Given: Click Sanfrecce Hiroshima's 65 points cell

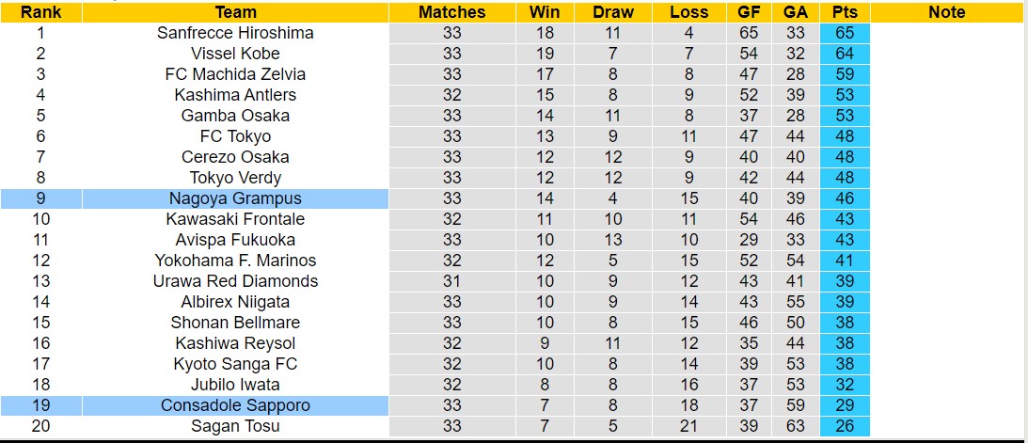Looking at the screenshot, I should click(x=844, y=33).
